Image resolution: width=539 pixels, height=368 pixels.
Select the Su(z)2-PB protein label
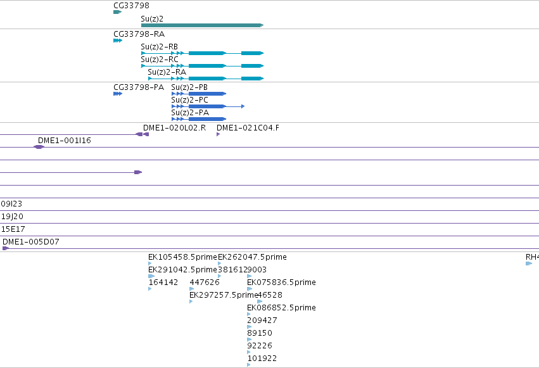189,87
